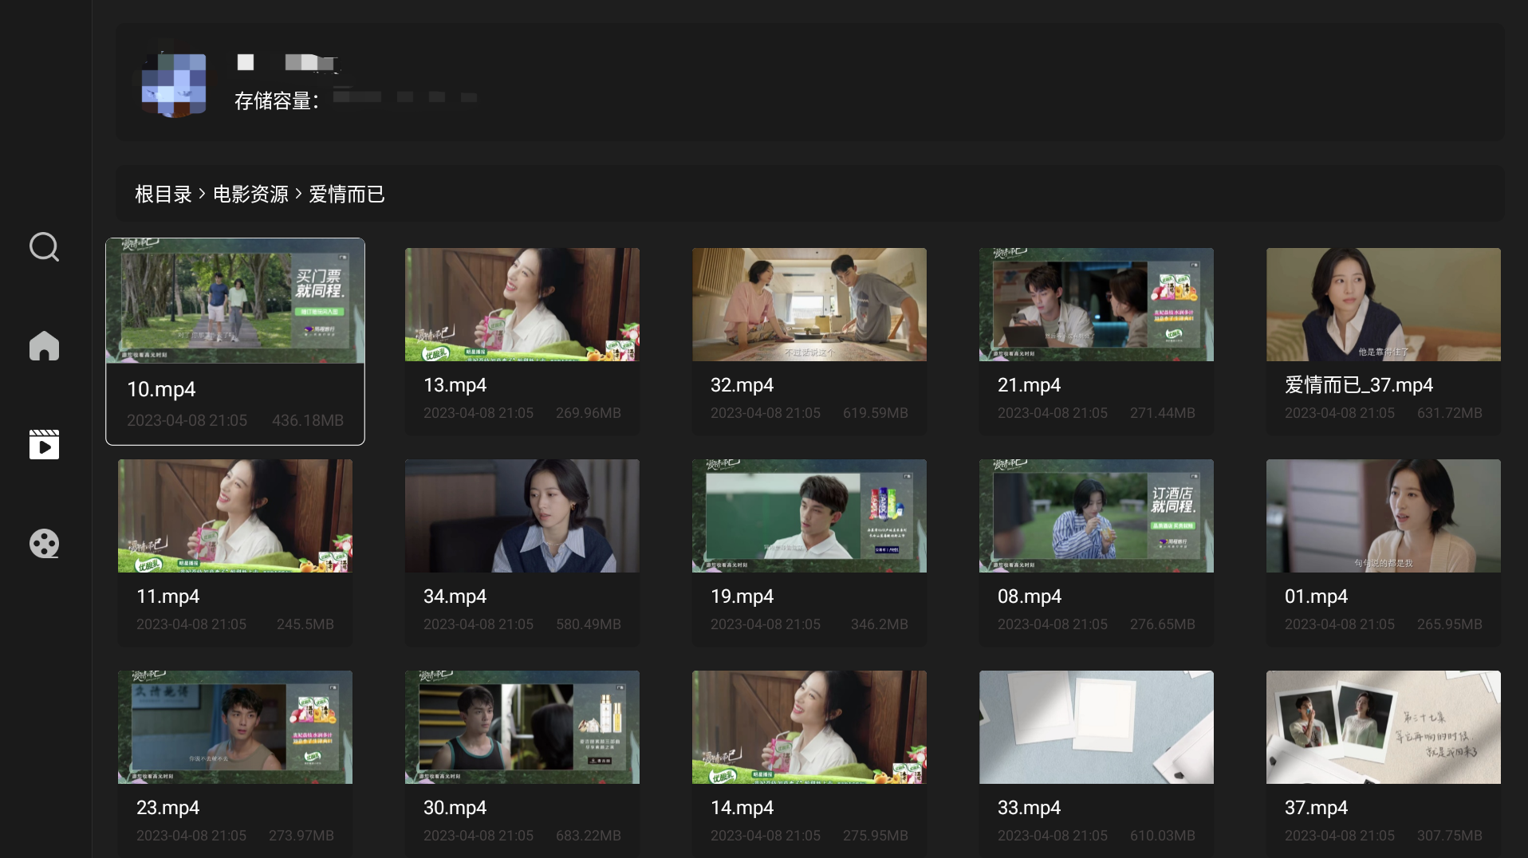
Task: Open 14.mp4 video thumbnail
Action: 809,727
